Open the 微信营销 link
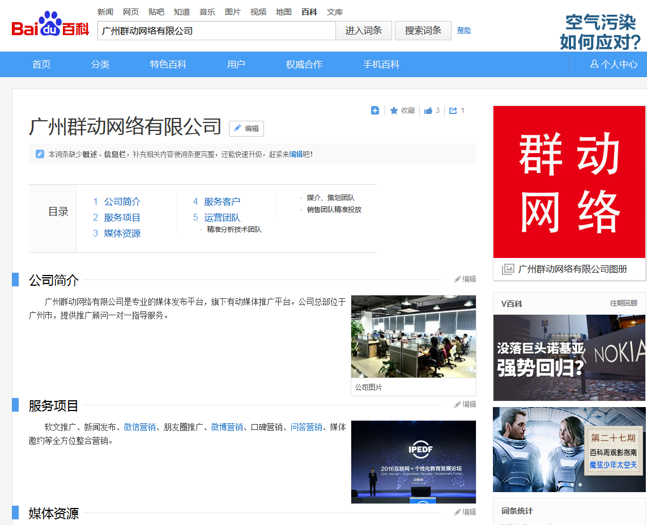 (140, 427)
